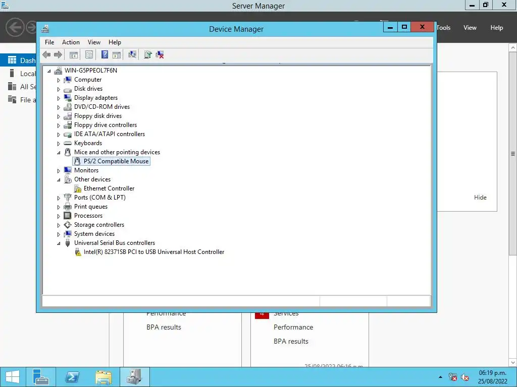Screen dimensions: 517x387
Task: Click the muted speaker tray icon
Action: coord(465,377)
